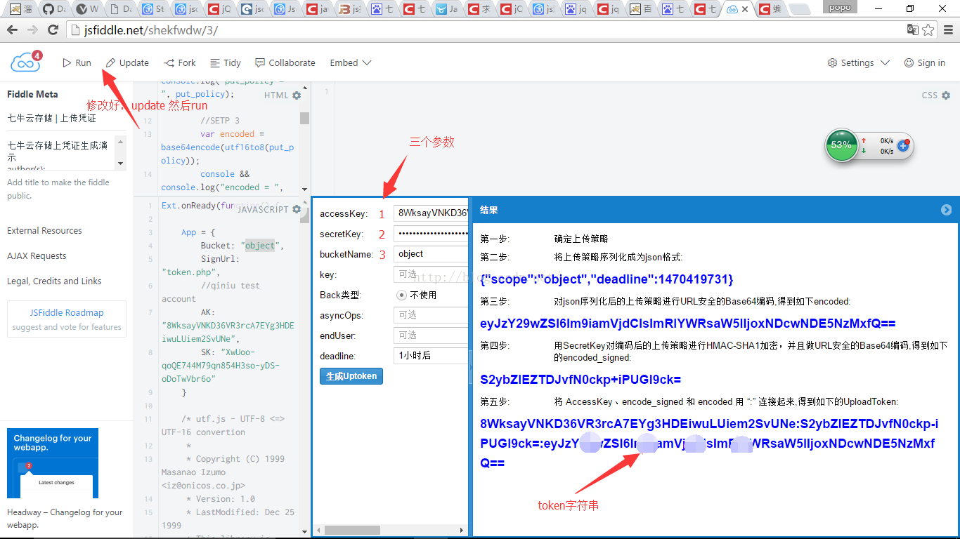Open Chrome menu
Image resolution: width=960 pixels, height=539 pixels.
(947, 30)
